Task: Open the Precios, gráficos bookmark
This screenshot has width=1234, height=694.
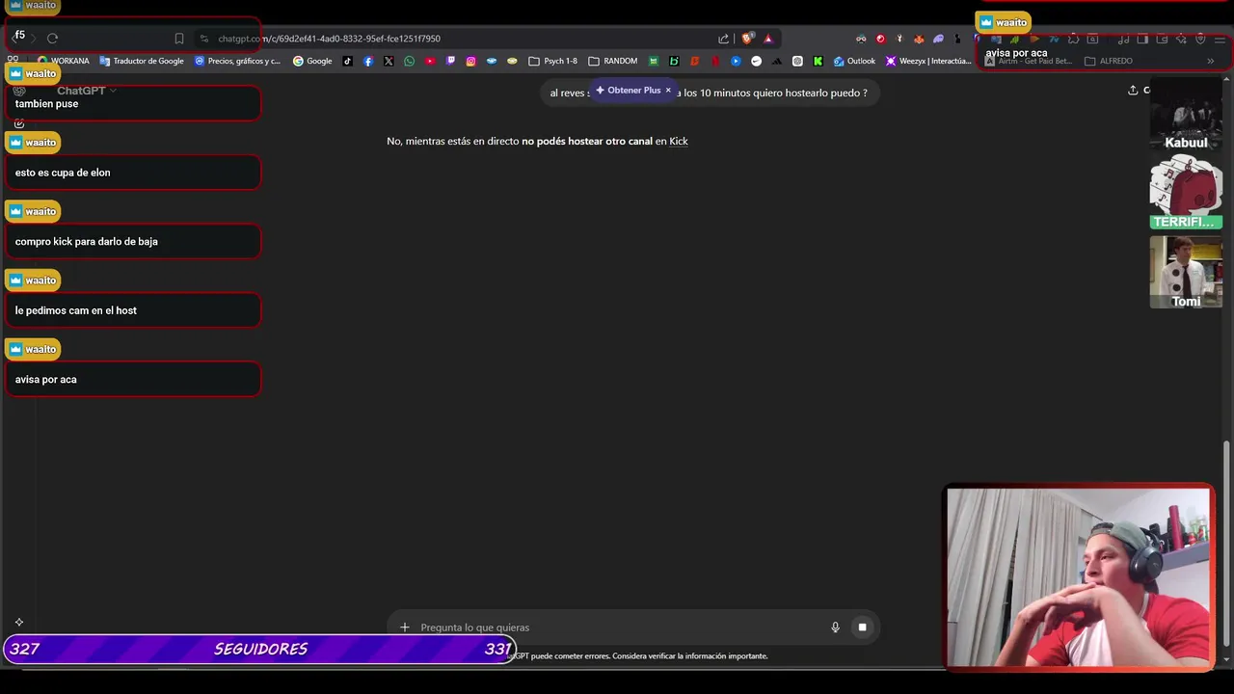Action: click(x=237, y=61)
